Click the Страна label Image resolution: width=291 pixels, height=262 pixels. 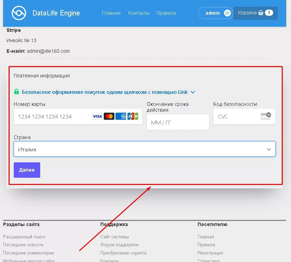coord(22,137)
